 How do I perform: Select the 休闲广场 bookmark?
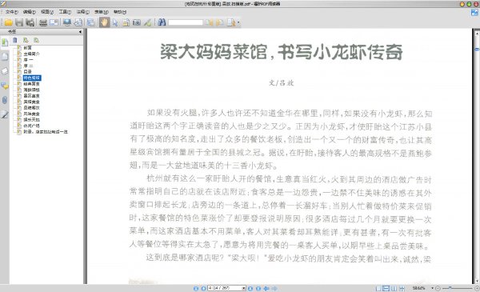pos(31,126)
